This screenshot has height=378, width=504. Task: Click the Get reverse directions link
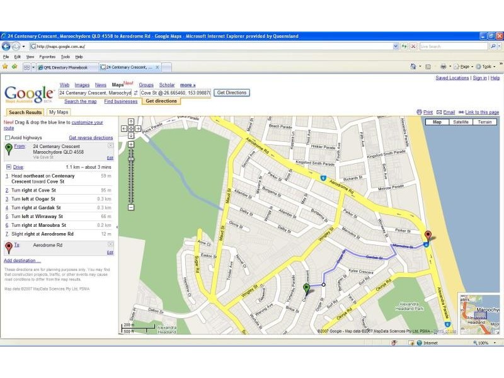[91, 137]
